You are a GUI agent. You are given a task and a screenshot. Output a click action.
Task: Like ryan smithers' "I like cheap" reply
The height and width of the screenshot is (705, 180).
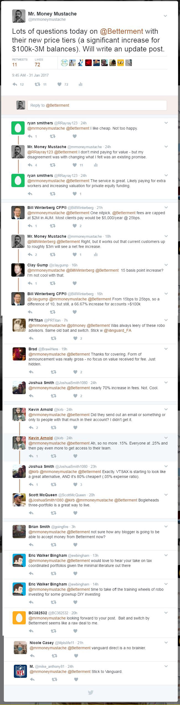pyautogui.click(x=75, y=136)
